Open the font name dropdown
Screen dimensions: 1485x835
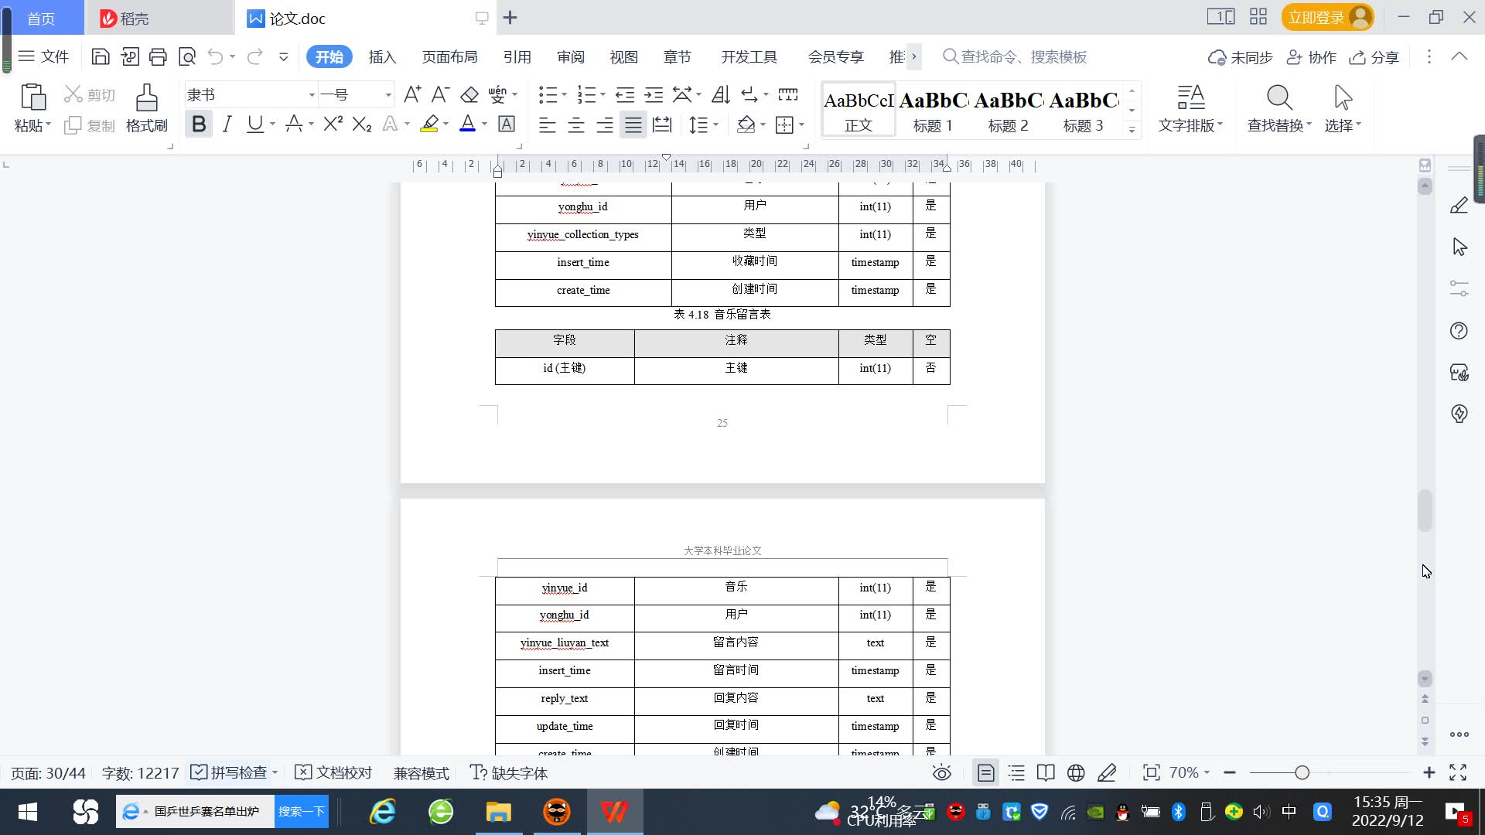pyautogui.click(x=312, y=95)
